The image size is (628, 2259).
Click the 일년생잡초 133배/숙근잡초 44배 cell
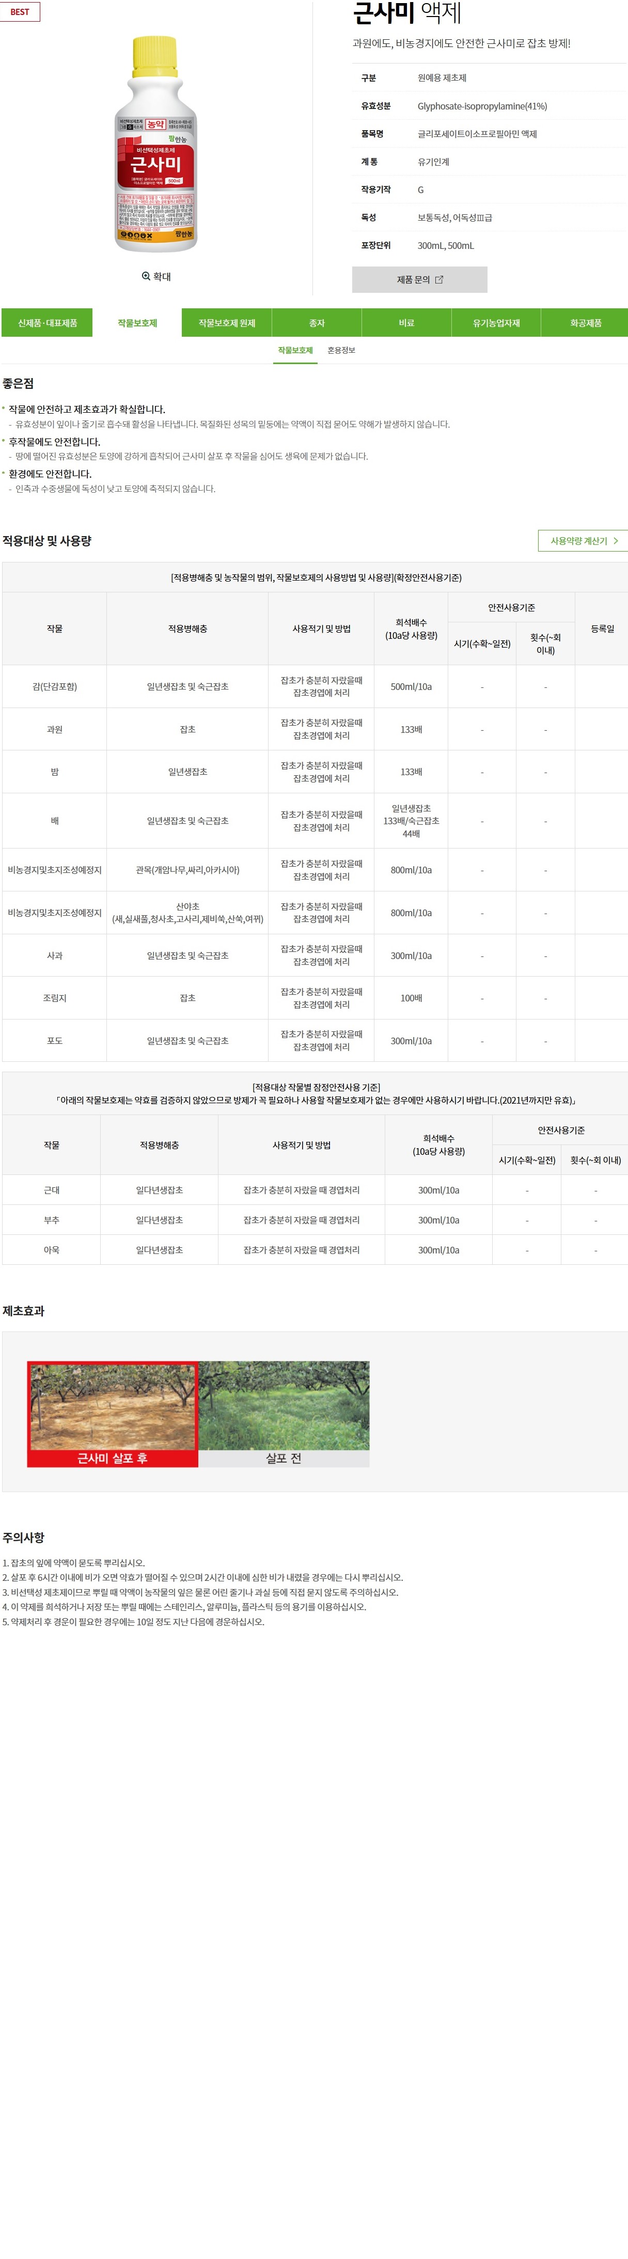click(412, 821)
